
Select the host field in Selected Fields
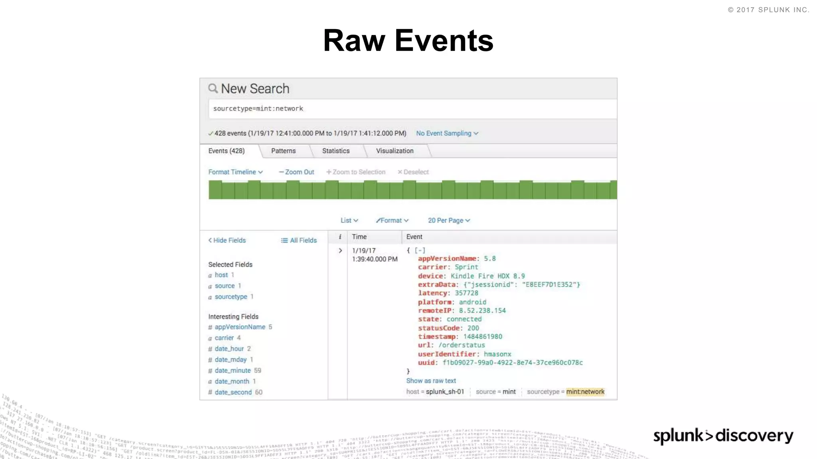(221, 275)
